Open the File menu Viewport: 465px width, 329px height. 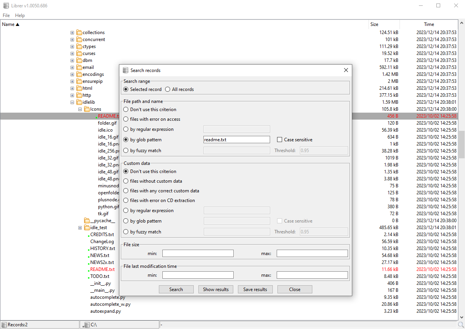point(6,15)
